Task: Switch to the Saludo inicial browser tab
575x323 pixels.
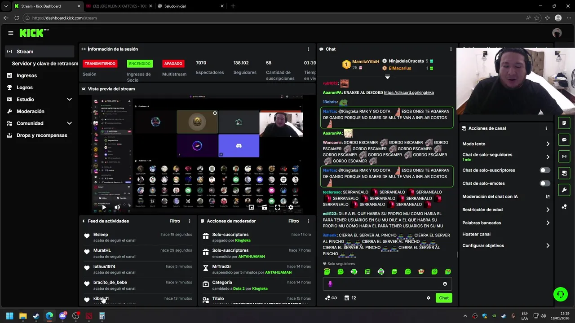Action: tap(191, 6)
